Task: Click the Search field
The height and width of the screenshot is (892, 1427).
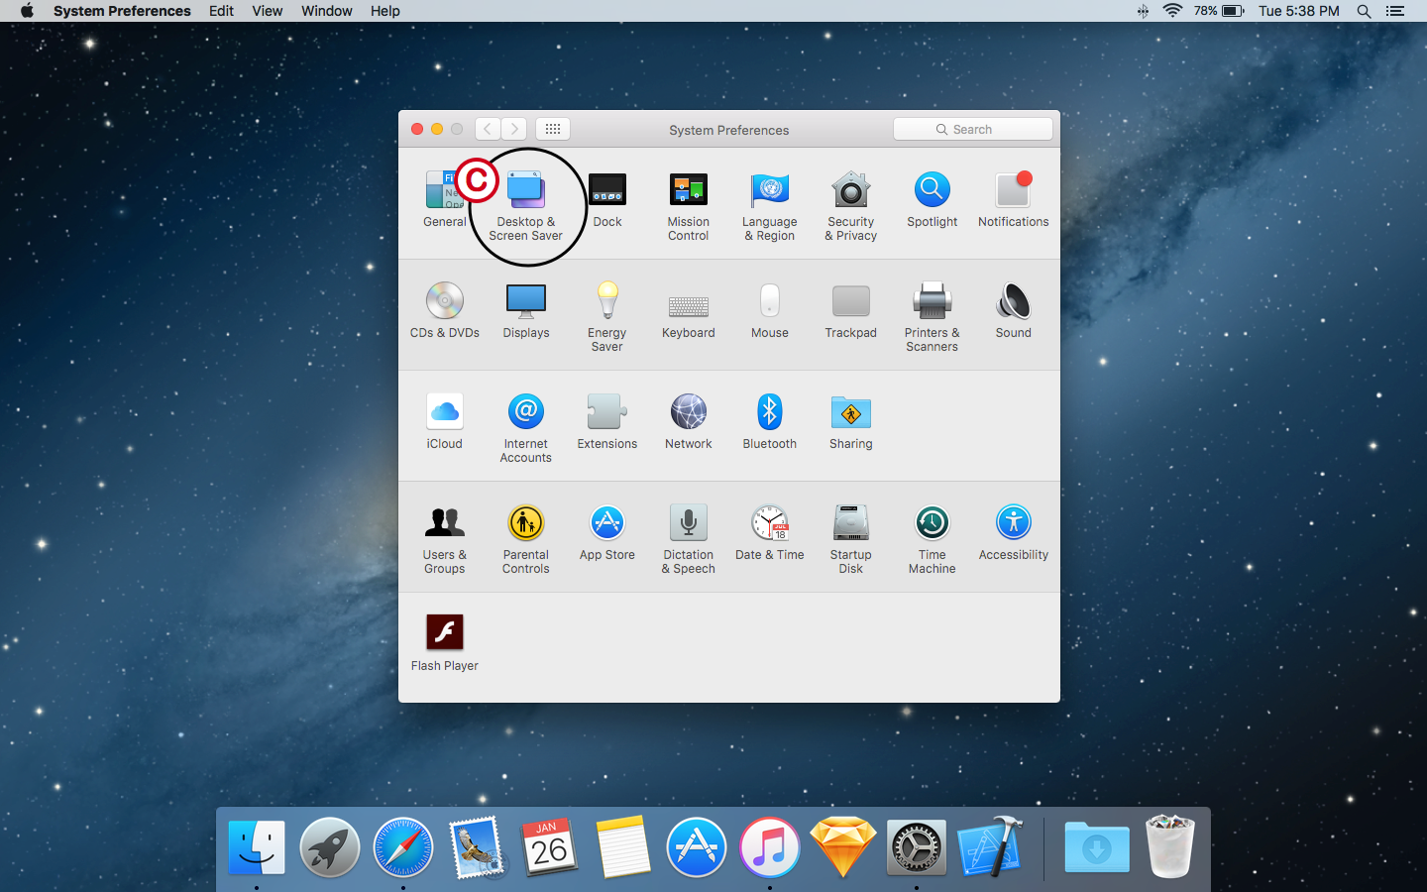Action: (x=972, y=128)
